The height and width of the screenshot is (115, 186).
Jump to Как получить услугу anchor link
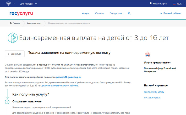(x=154, y=92)
